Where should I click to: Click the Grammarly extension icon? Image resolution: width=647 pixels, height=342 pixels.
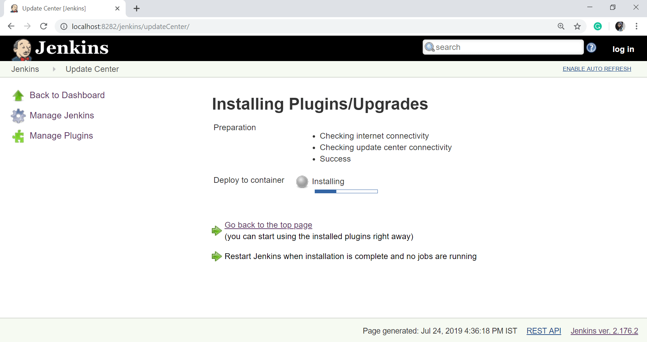click(x=598, y=26)
